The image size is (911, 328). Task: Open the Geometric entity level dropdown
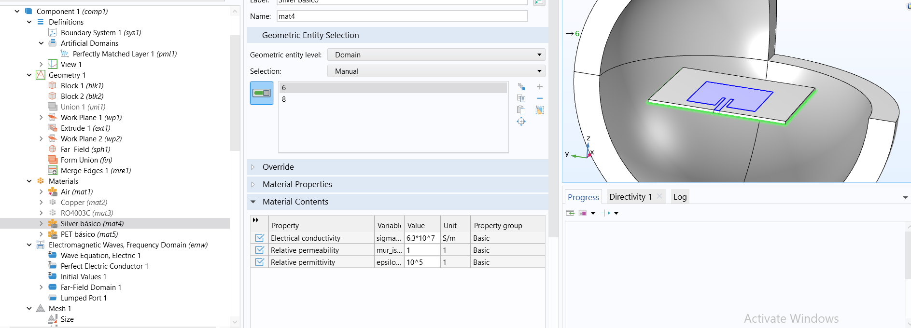point(436,55)
